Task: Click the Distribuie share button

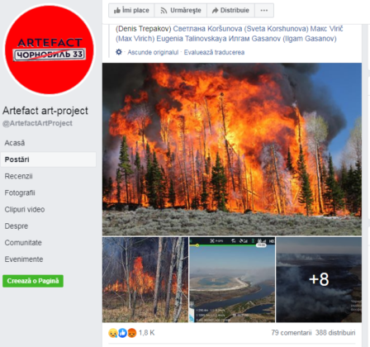Action: 230,11
